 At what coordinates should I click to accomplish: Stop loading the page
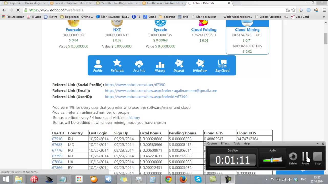click(x=18, y=10)
